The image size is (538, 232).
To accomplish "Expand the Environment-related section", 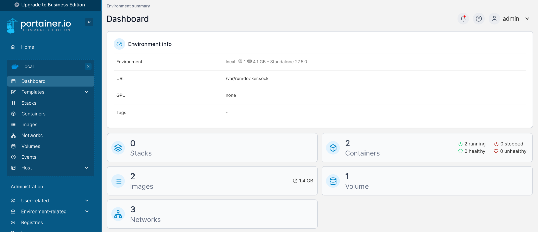I will [87, 211].
